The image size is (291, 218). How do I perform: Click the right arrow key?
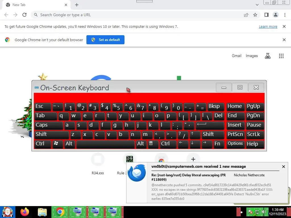[207, 144]
